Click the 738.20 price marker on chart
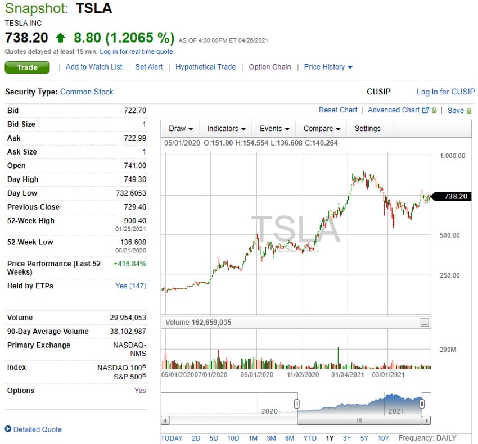Viewport: 478px width, 444px height. pos(452,197)
